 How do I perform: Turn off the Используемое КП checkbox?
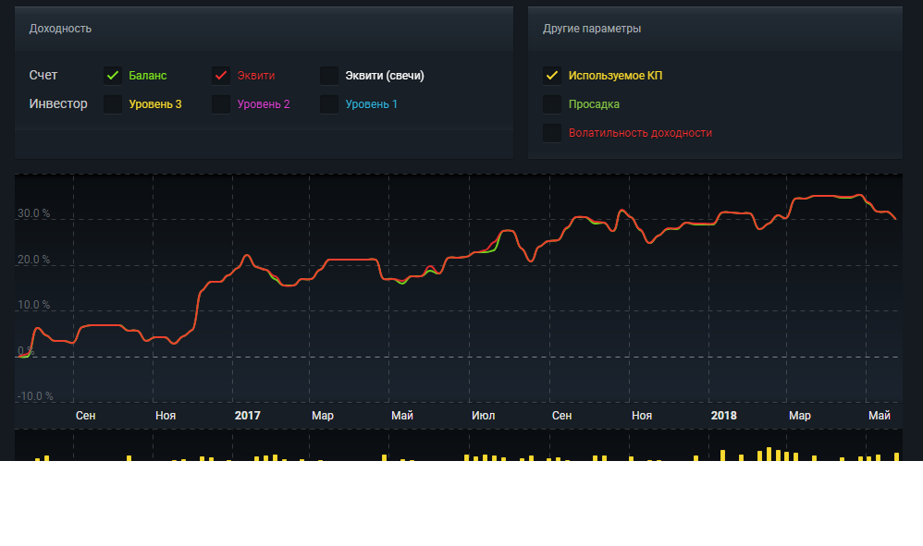click(552, 76)
